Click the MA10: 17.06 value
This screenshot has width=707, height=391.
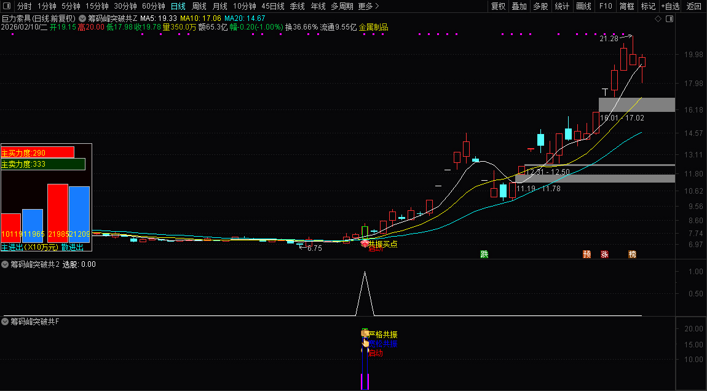point(200,19)
